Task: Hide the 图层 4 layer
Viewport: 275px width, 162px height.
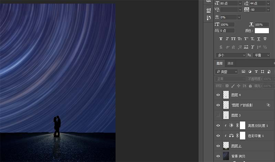Action: [218, 95]
